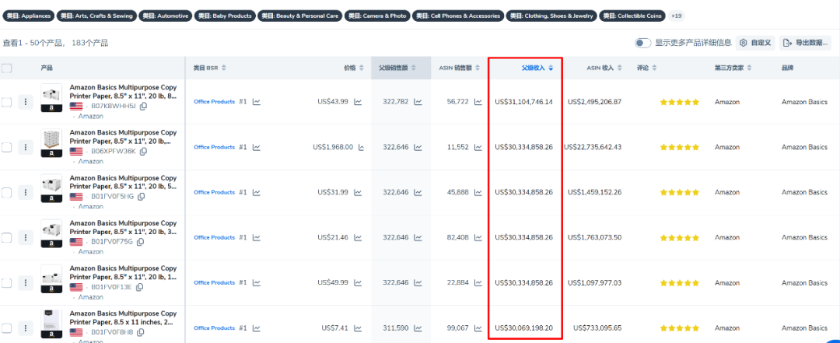Copy ASIN B01FV0F8I8 to clipboard
840x343 pixels.
(140, 332)
